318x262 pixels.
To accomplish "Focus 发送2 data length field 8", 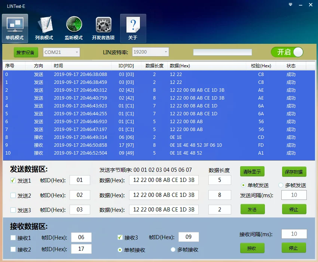I will pos(220,195).
